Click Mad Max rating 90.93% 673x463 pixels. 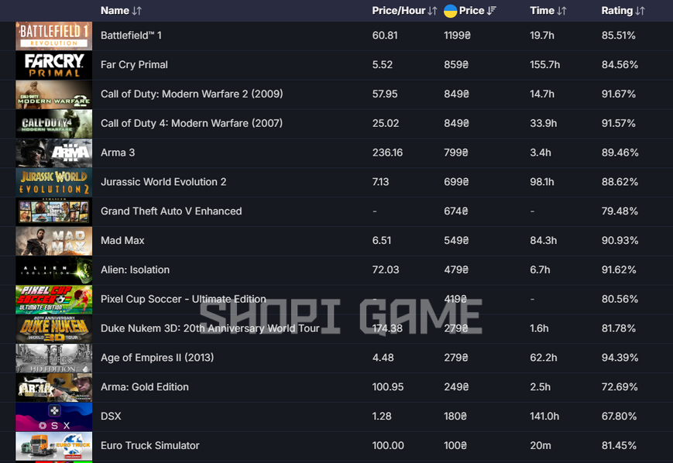tap(620, 241)
